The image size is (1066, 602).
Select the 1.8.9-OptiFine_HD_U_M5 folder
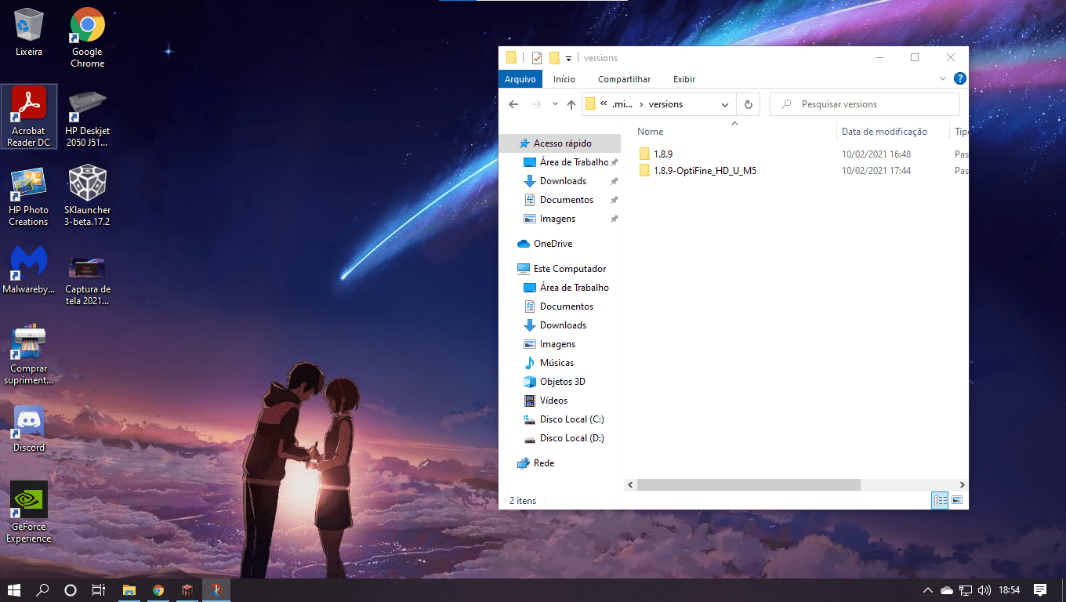(698, 171)
